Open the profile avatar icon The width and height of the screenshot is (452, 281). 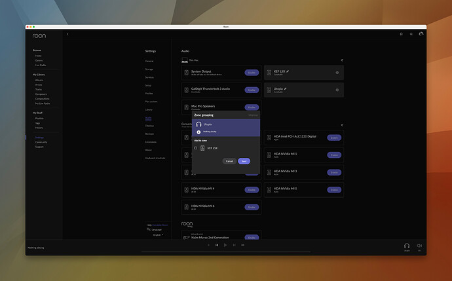(421, 33)
